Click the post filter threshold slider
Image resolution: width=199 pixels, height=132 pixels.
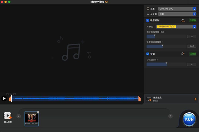[x=166, y=46]
